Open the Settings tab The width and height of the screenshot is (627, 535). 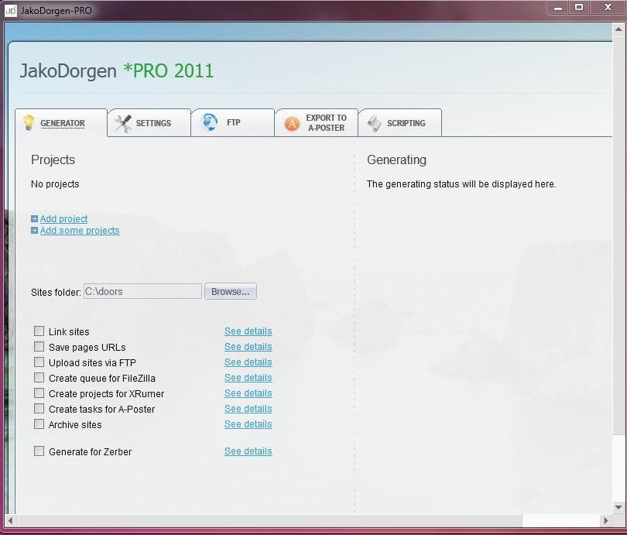[x=149, y=123]
